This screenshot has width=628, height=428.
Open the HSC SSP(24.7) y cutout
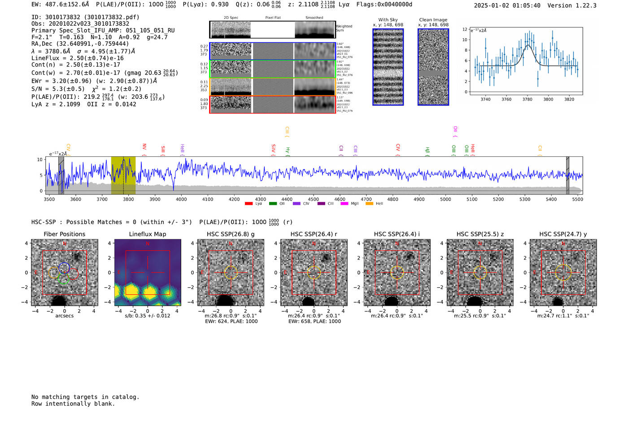(563, 273)
